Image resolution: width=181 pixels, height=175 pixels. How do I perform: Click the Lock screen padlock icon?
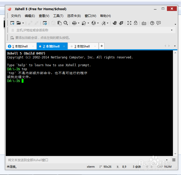tap(136, 23)
